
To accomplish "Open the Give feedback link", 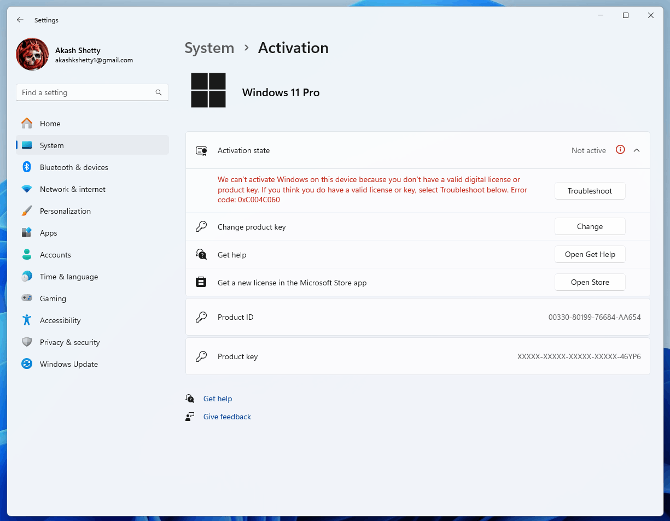I will 227,417.
